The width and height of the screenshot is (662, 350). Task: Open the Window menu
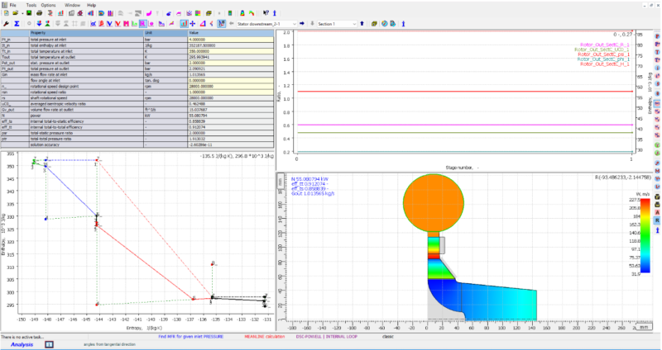[72, 5]
